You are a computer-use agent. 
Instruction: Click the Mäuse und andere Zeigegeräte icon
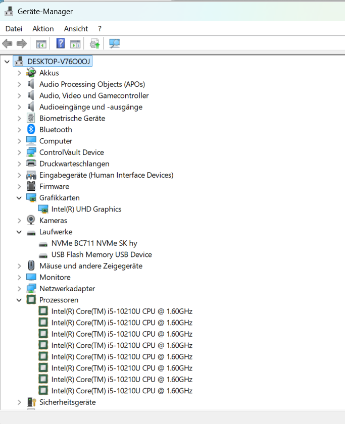point(31,266)
